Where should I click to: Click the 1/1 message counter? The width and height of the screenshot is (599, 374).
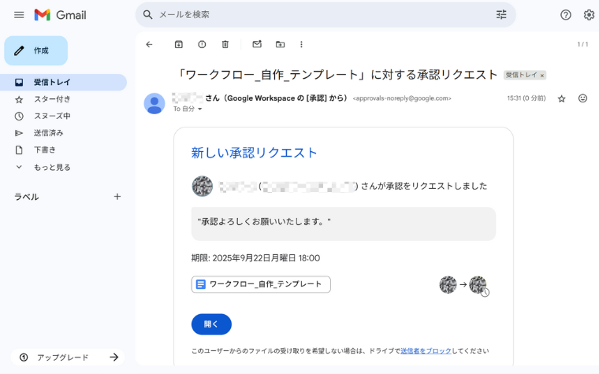tap(582, 44)
